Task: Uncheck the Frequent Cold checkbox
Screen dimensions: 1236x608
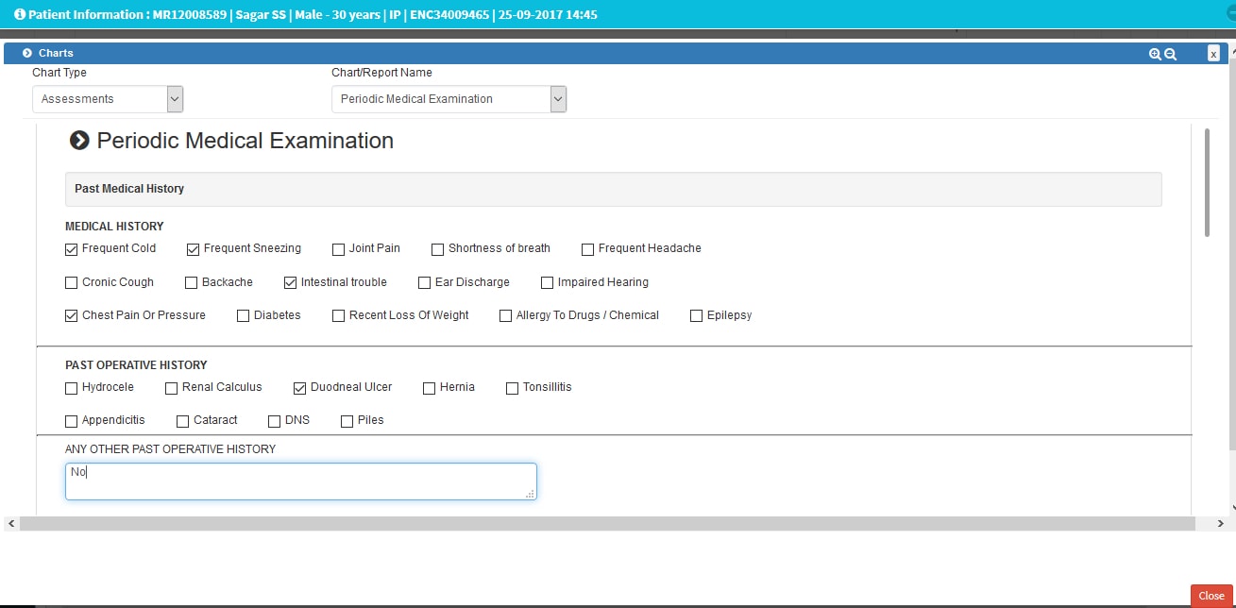Action: click(72, 249)
